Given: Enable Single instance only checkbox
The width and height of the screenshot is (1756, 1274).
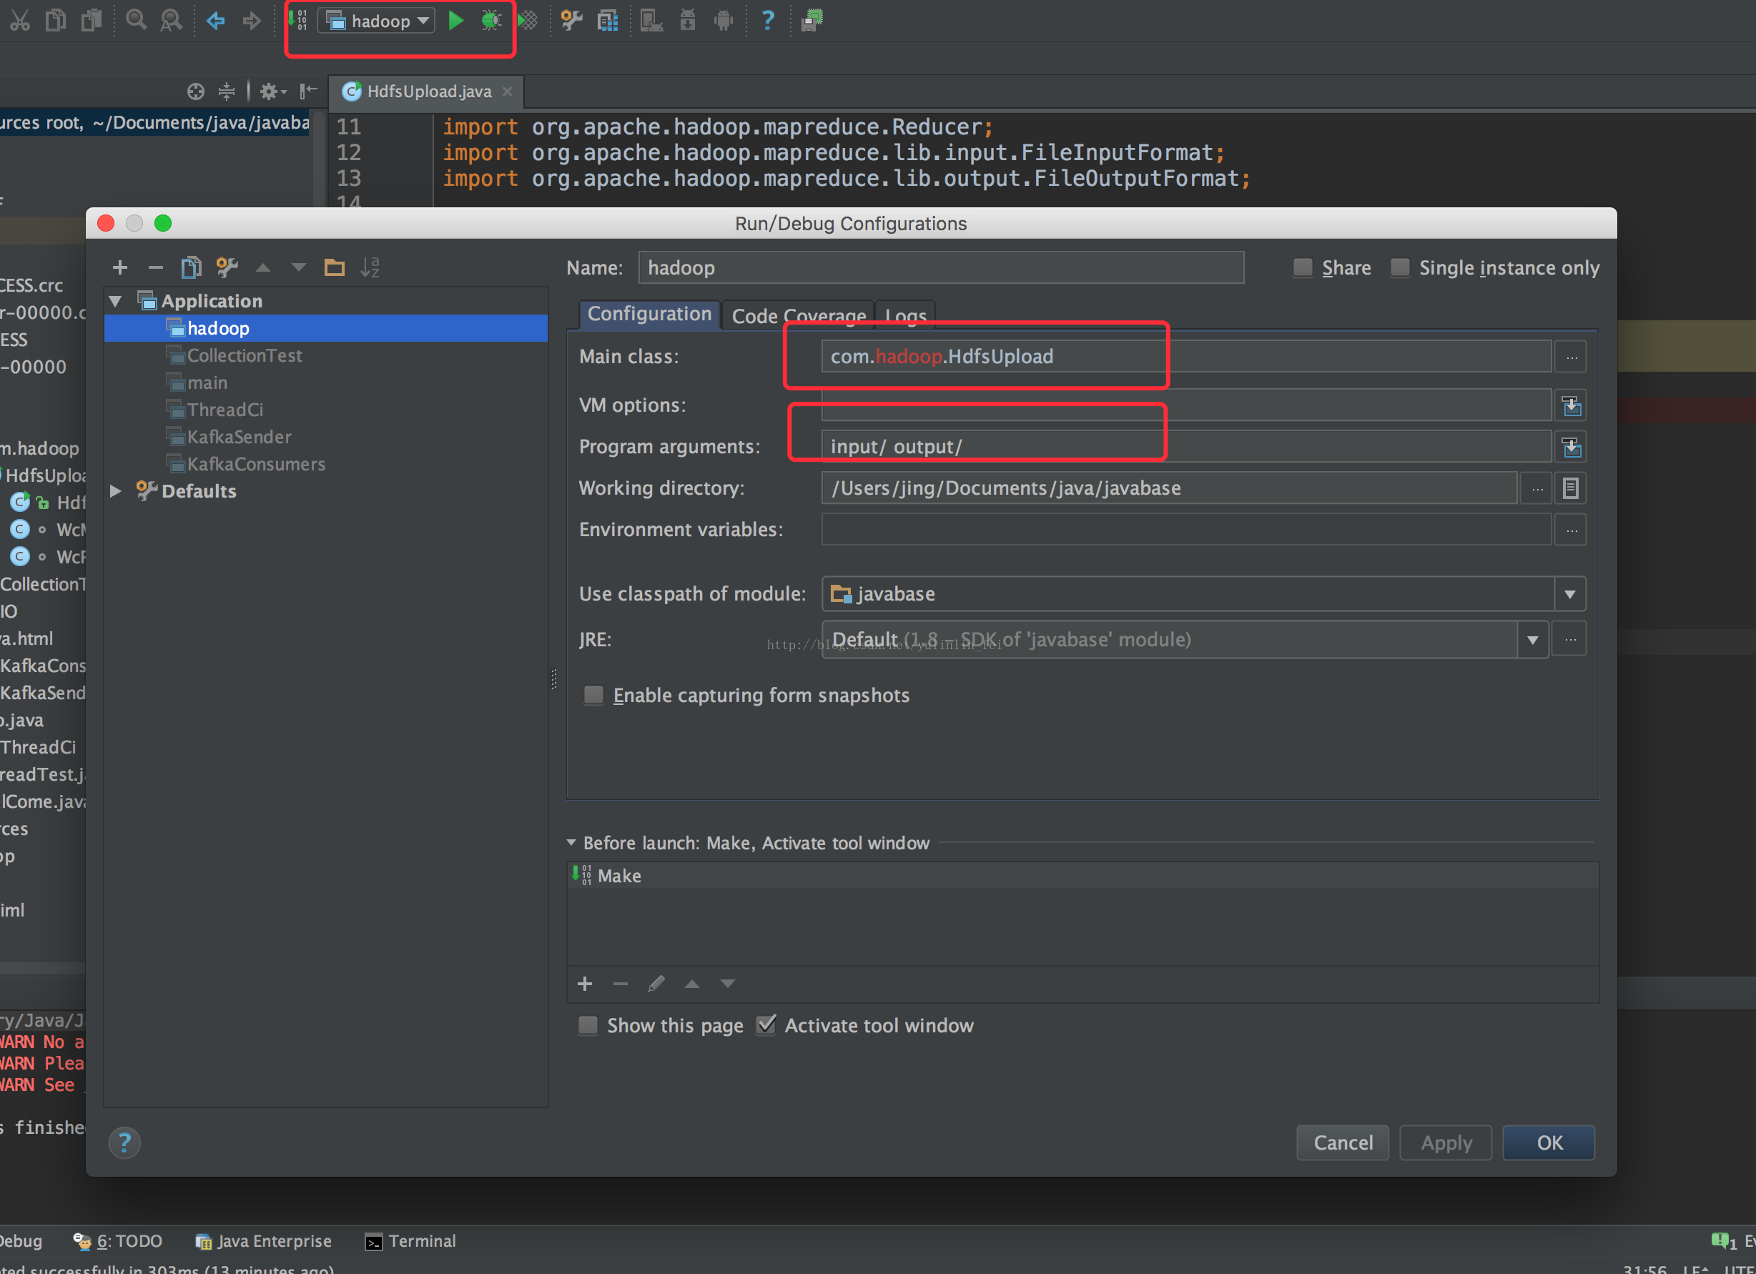Looking at the screenshot, I should tap(1400, 268).
